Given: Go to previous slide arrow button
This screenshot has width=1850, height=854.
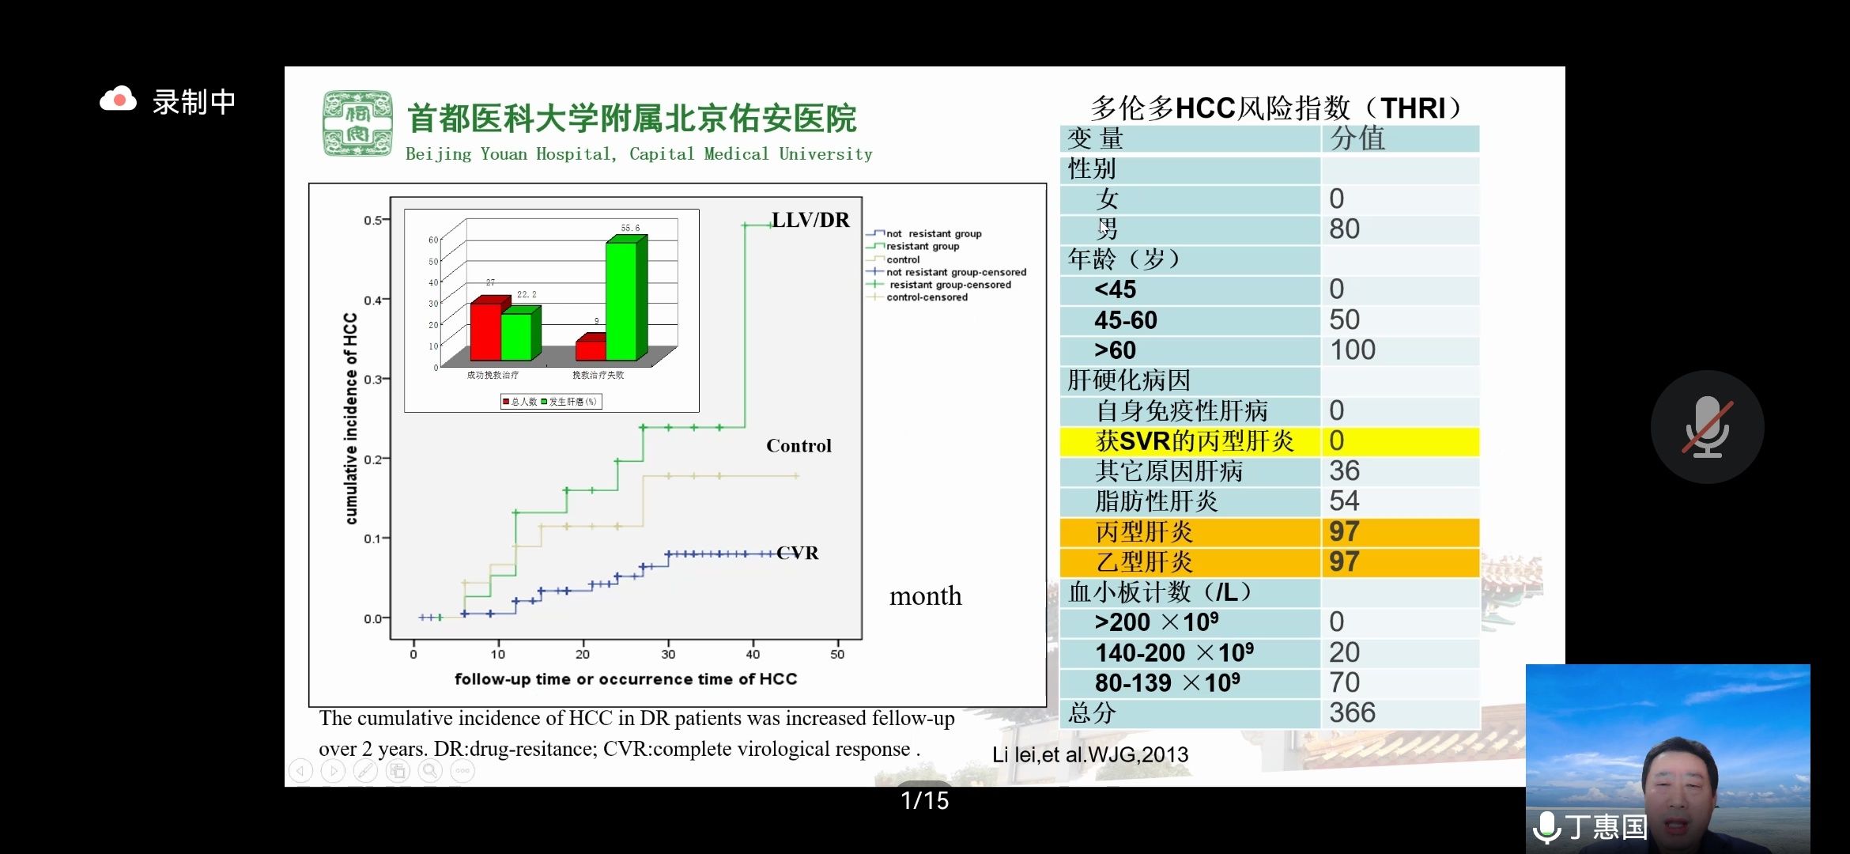Looking at the screenshot, I should tap(300, 770).
